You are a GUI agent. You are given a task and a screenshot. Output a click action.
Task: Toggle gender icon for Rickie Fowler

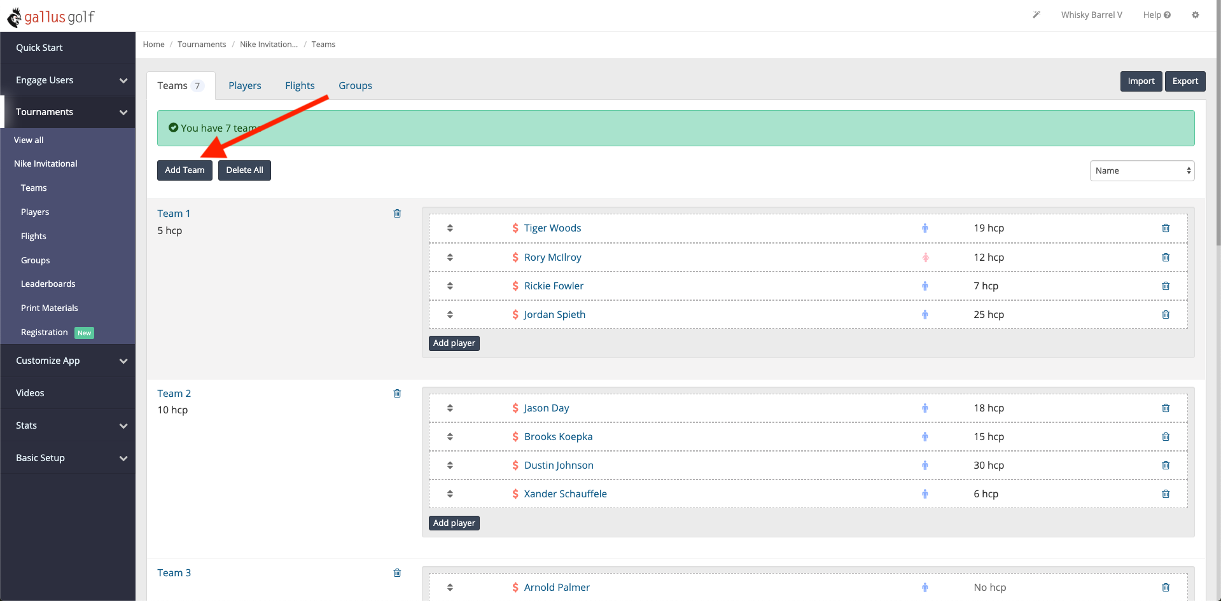pyautogui.click(x=925, y=286)
